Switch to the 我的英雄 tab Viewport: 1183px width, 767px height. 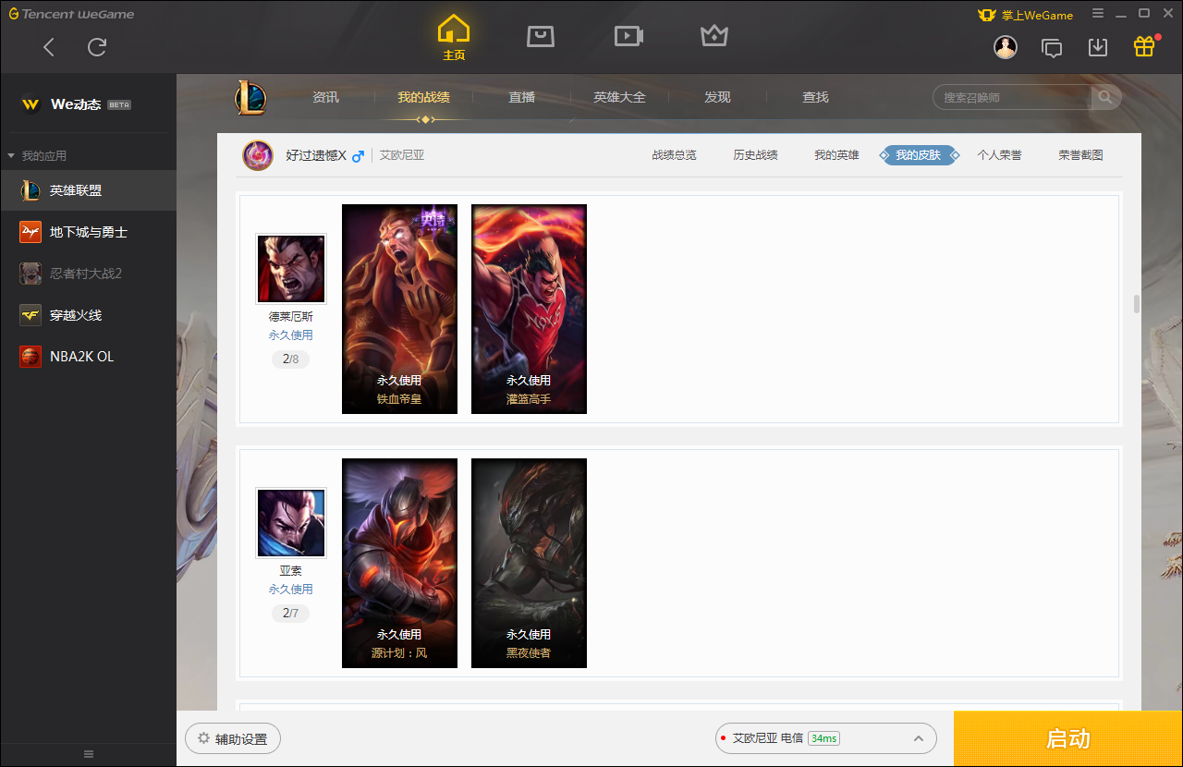836,155
